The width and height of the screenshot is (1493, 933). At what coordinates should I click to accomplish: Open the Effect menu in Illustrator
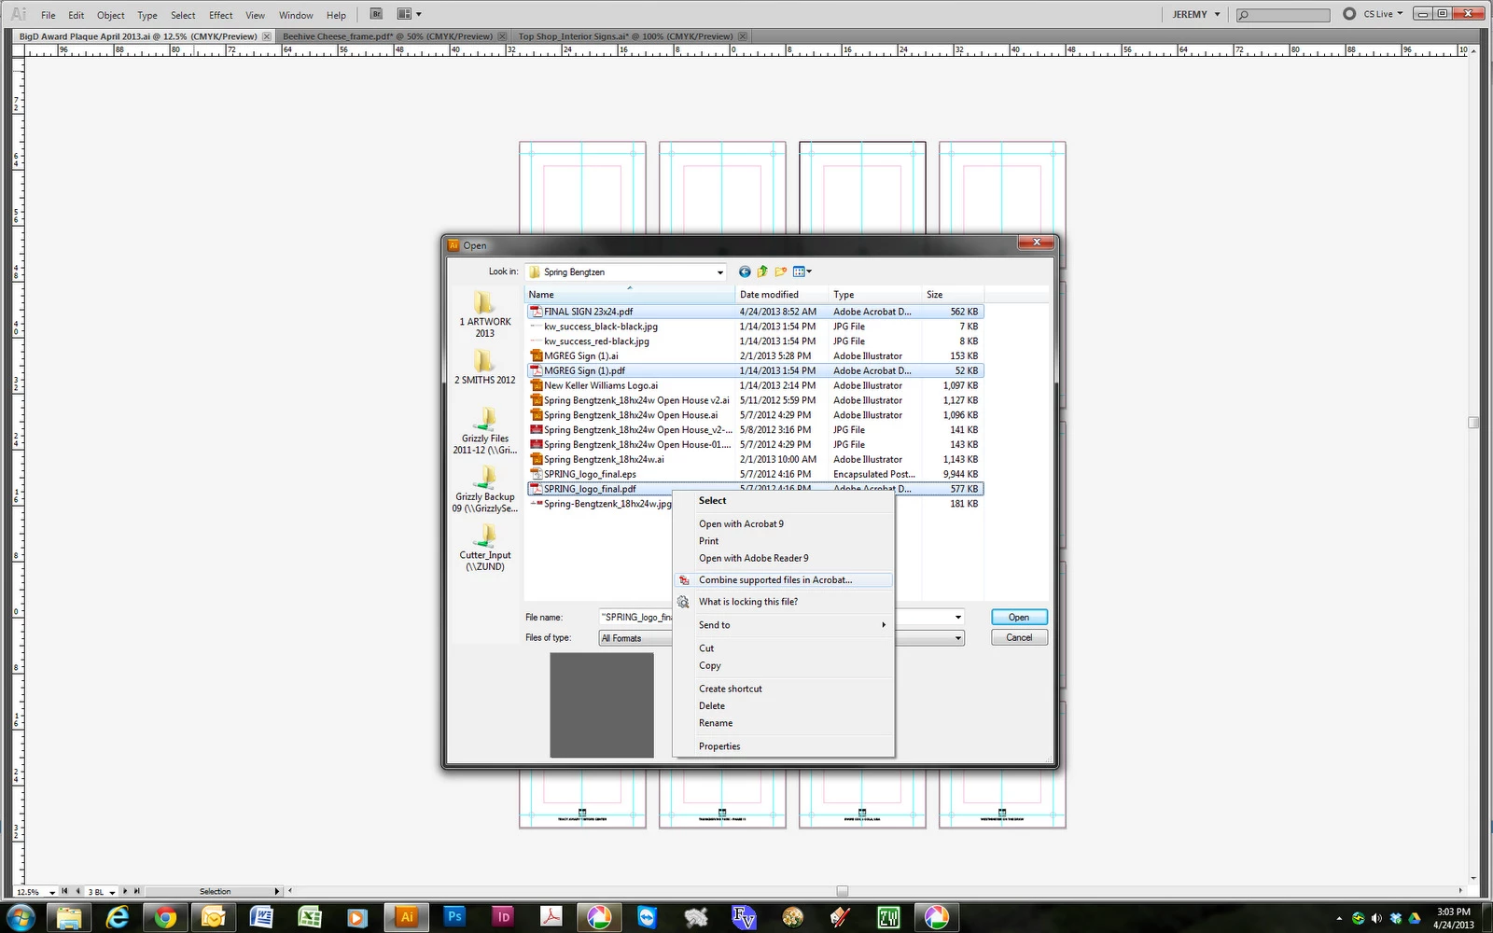click(220, 15)
